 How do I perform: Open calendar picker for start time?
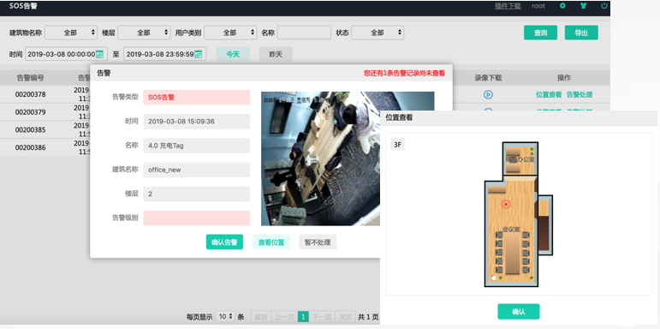click(100, 54)
